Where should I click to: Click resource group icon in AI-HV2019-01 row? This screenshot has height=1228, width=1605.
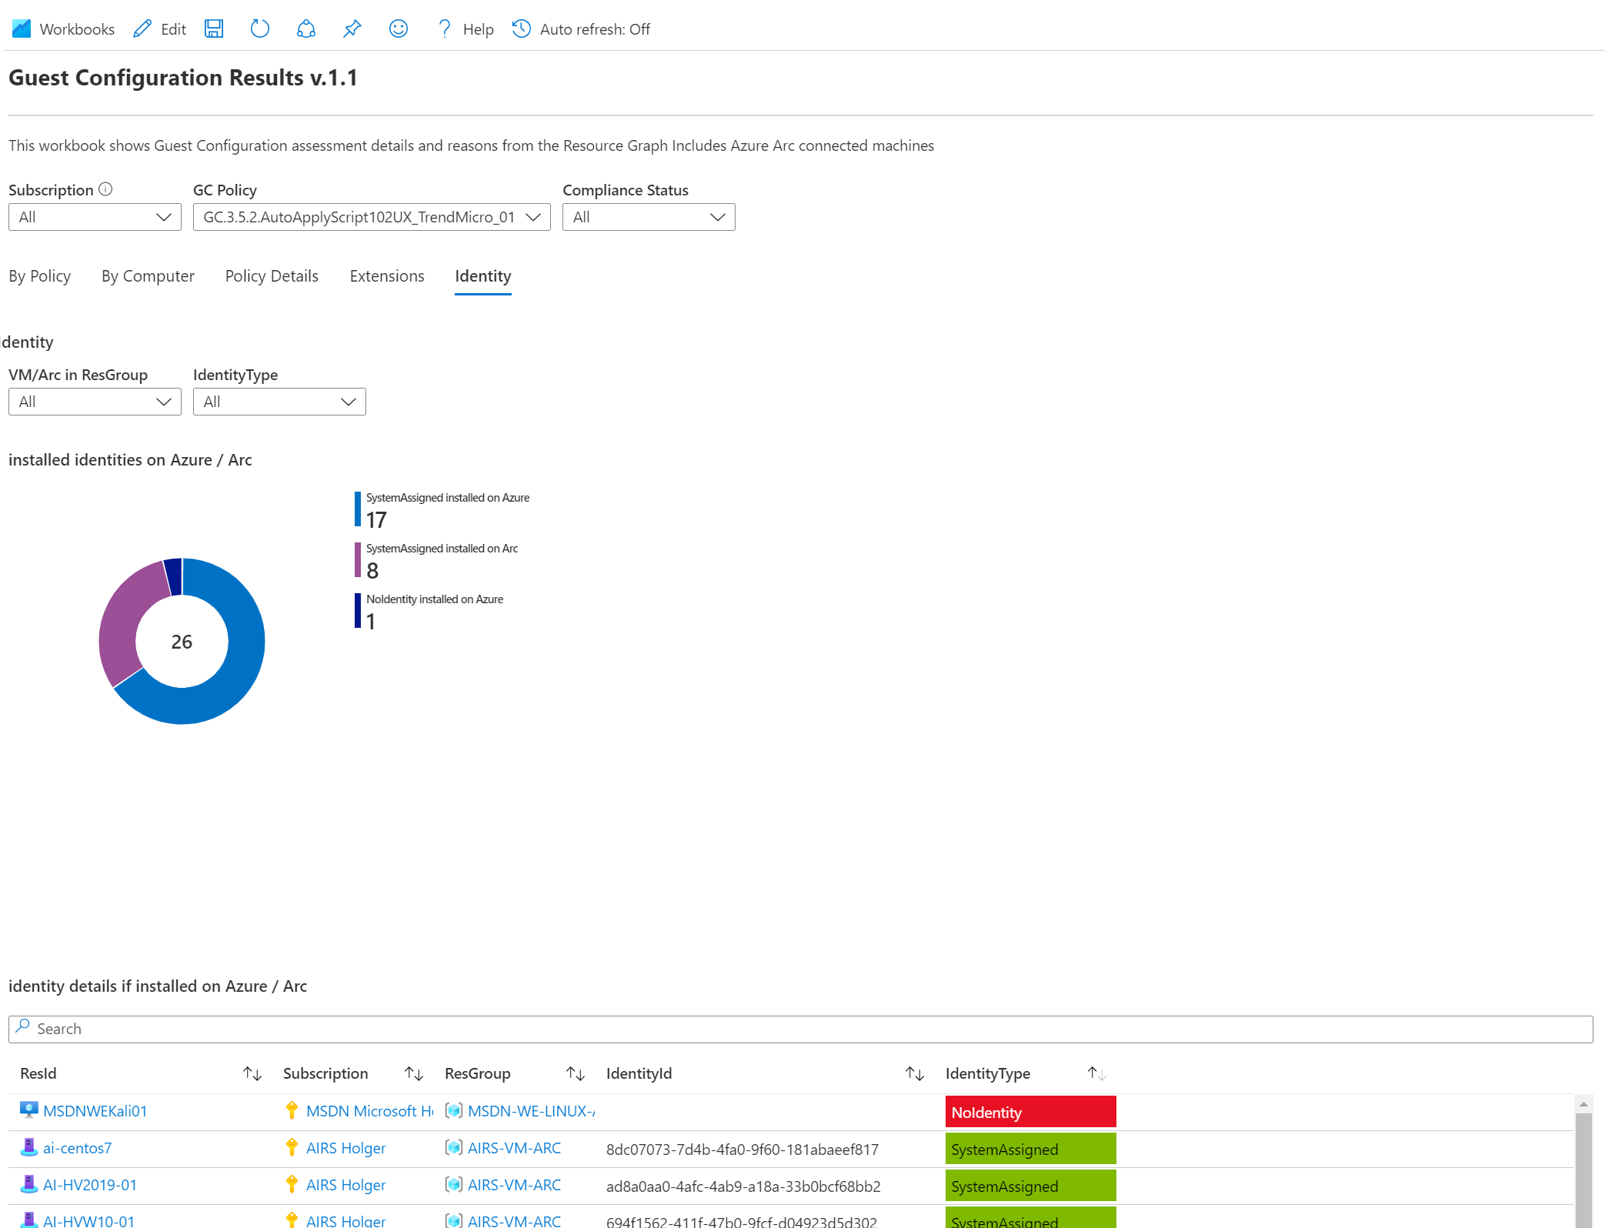pos(454,1184)
